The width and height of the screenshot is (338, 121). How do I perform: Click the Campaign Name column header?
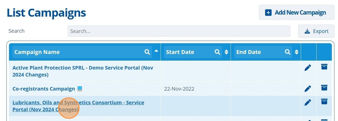(37, 52)
